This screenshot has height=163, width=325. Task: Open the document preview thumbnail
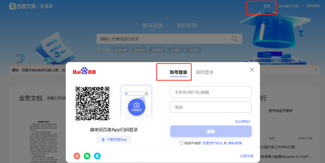43,135
